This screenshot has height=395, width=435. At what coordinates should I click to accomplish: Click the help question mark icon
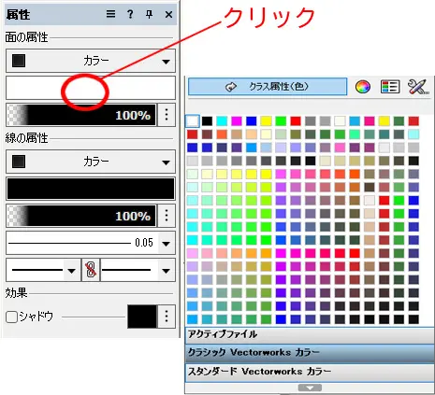click(130, 14)
